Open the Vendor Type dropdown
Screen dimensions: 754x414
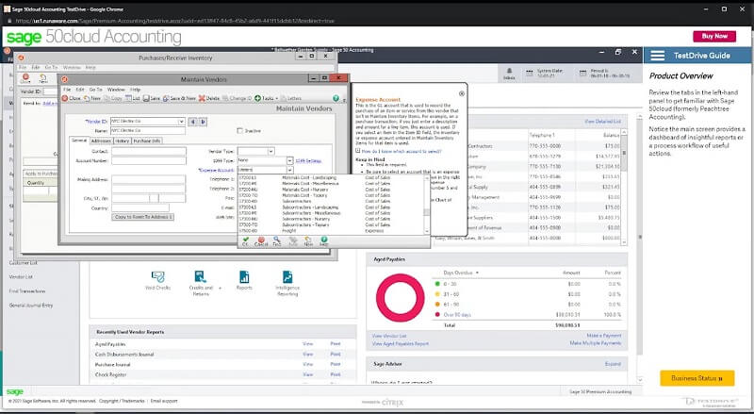click(270, 151)
